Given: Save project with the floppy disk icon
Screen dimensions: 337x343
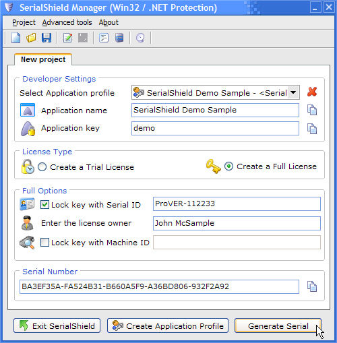Looking at the screenshot, I should coord(47,38).
